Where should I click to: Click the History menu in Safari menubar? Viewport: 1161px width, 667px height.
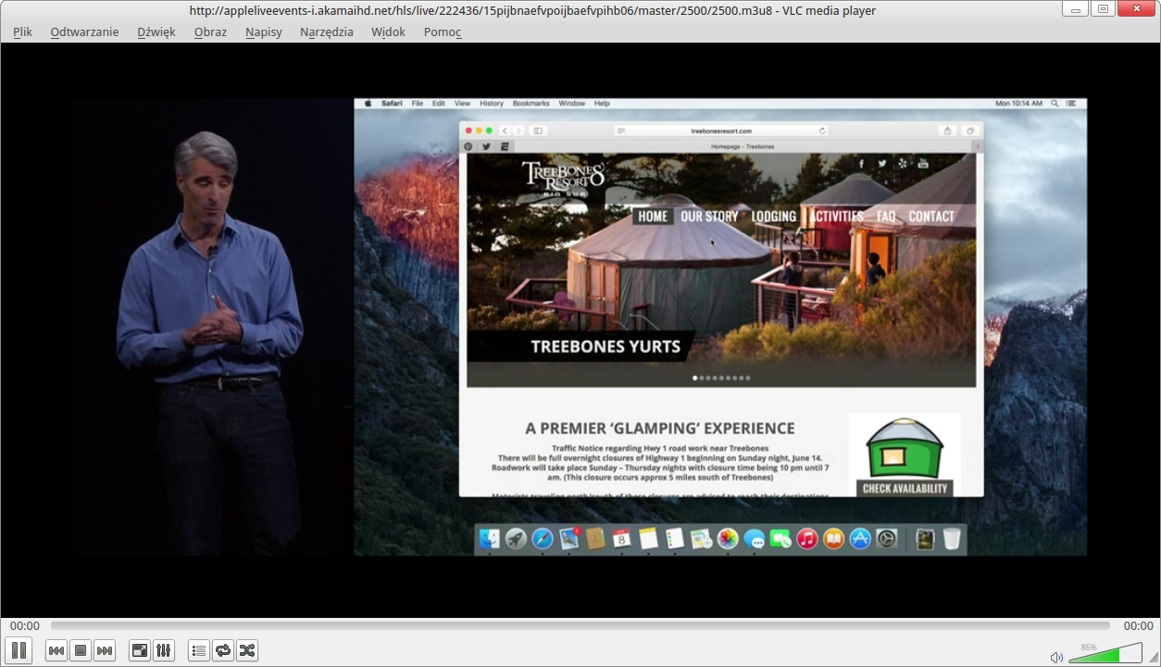pos(492,104)
